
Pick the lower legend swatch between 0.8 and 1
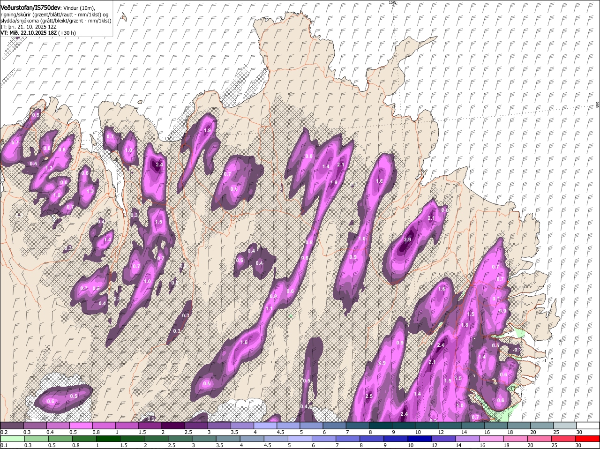[x=84, y=439]
